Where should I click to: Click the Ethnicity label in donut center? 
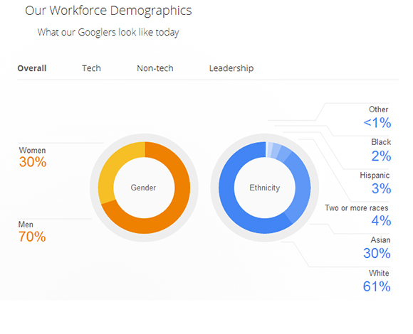[265, 188]
